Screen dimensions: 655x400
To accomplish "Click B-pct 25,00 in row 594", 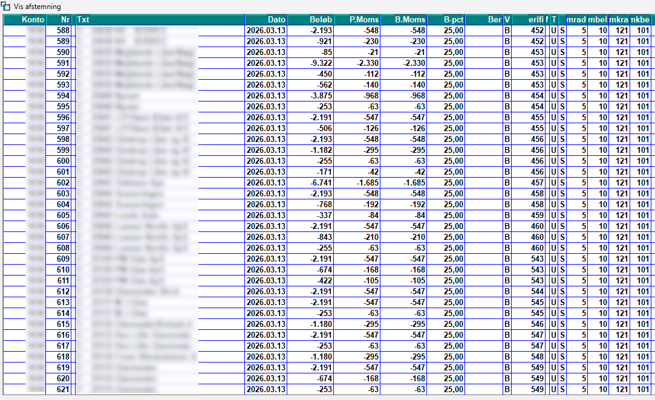I will point(453,95).
